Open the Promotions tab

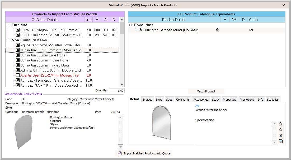(x=247, y=100)
